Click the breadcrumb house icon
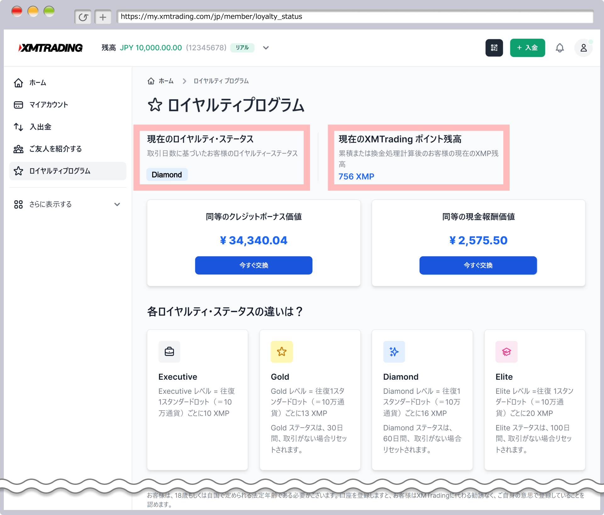This screenshot has width=604, height=515. pos(151,81)
